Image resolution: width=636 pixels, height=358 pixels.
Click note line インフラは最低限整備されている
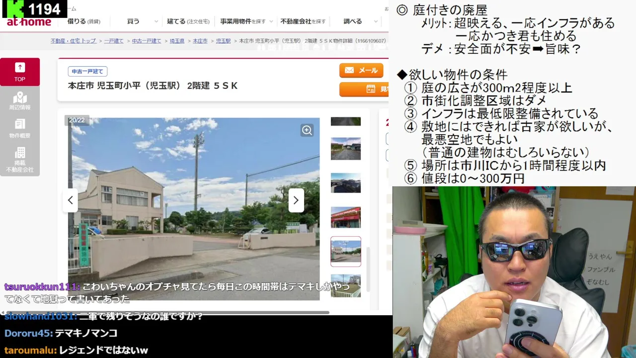(x=510, y=114)
